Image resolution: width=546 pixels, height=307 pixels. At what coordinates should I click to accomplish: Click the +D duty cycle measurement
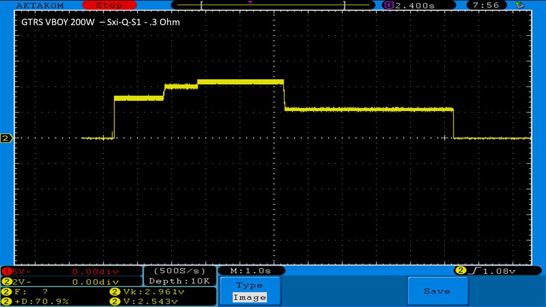pyautogui.click(x=36, y=301)
